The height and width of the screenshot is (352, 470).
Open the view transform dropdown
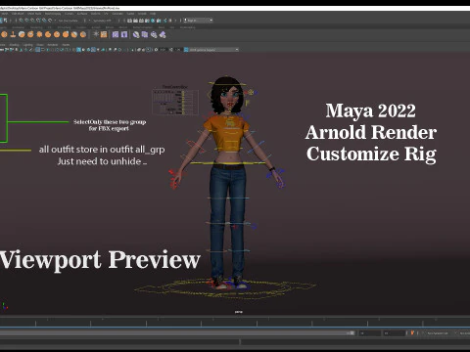point(213,50)
